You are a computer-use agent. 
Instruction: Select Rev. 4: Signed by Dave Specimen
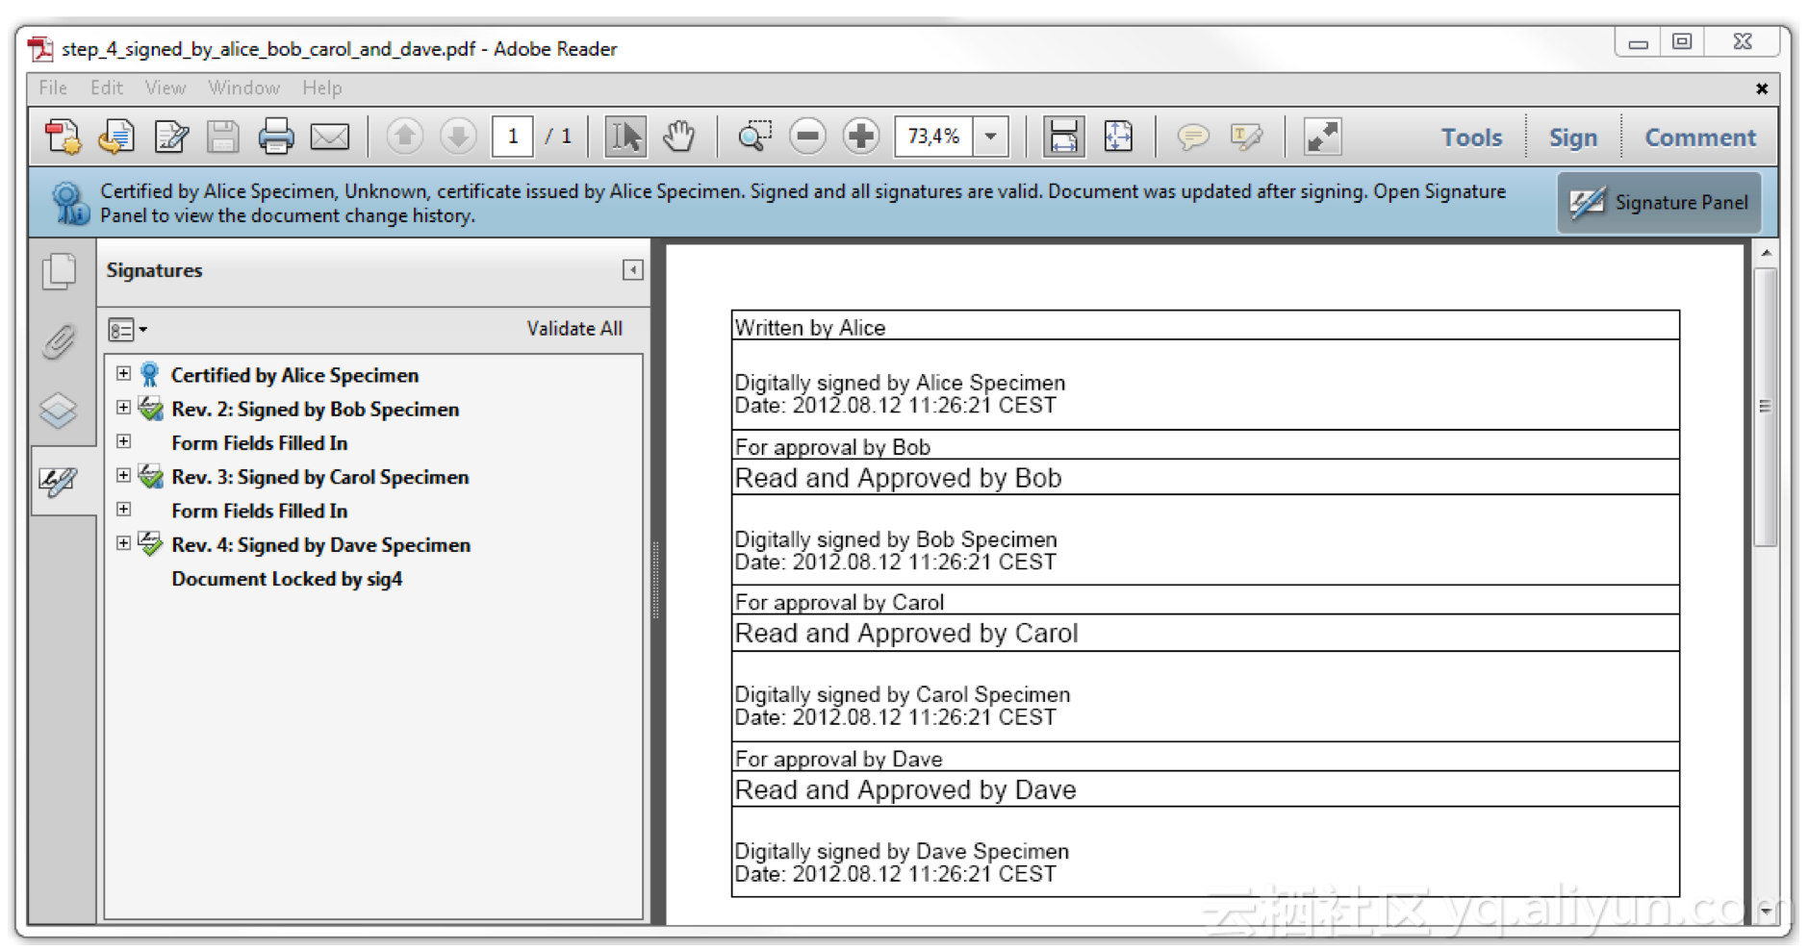[x=320, y=545]
